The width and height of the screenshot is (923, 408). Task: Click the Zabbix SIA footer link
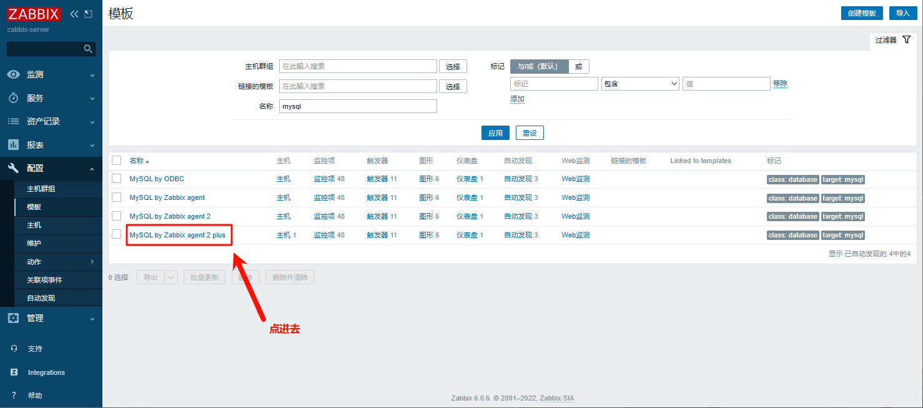click(x=556, y=398)
